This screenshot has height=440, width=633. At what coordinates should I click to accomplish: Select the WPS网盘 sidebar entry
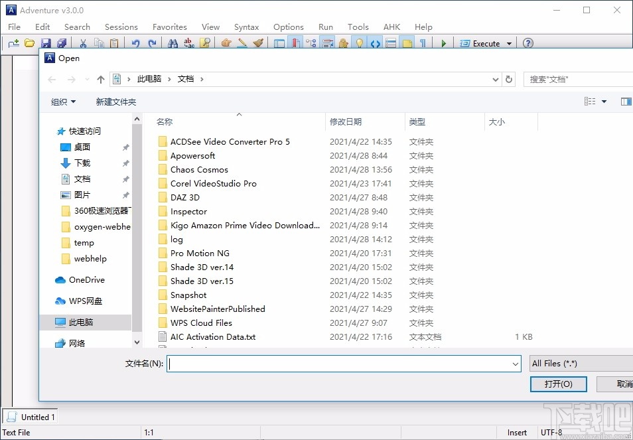coord(84,301)
